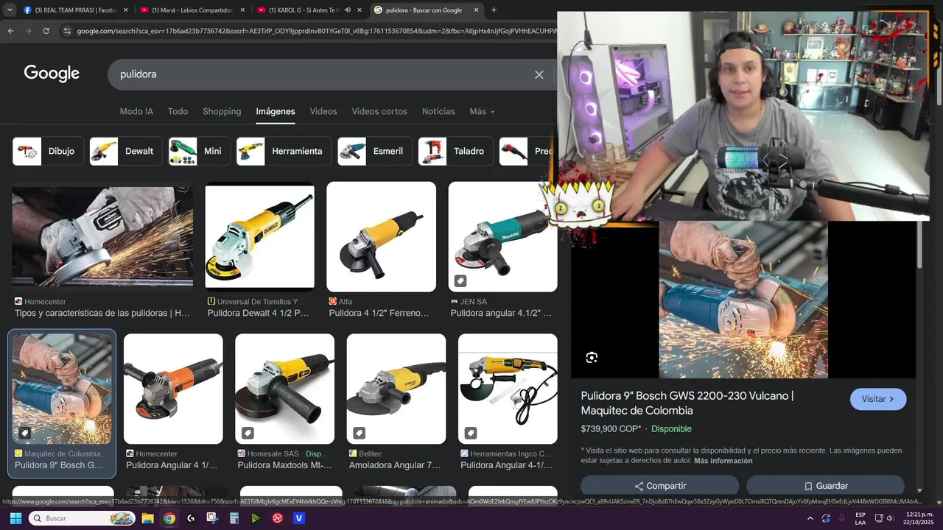This screenshot has width=943, height=530.
Task: Open a new browser tab
Action: tap(494, 10)
